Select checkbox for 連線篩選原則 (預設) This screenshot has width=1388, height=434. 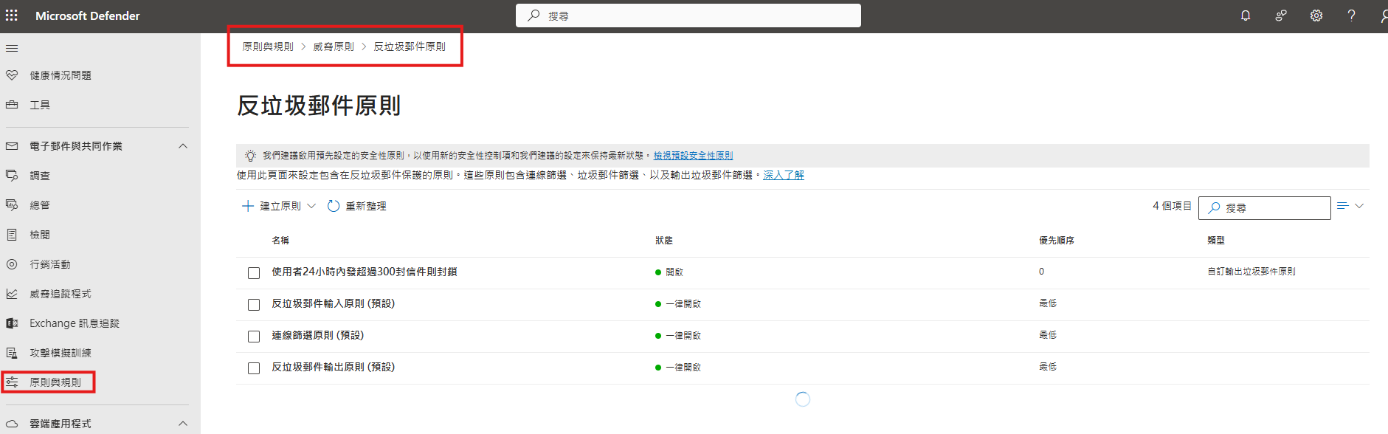coord(254,337)
